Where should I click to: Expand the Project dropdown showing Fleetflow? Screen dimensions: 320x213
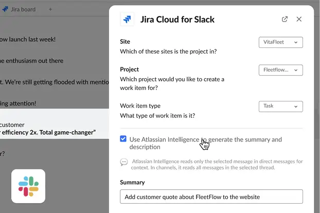point(280,70)
